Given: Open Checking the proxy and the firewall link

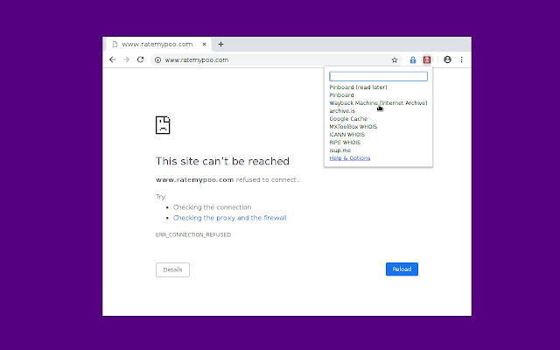Looking at the screenshot, I should pyautogui.click(x=229, y=218).
